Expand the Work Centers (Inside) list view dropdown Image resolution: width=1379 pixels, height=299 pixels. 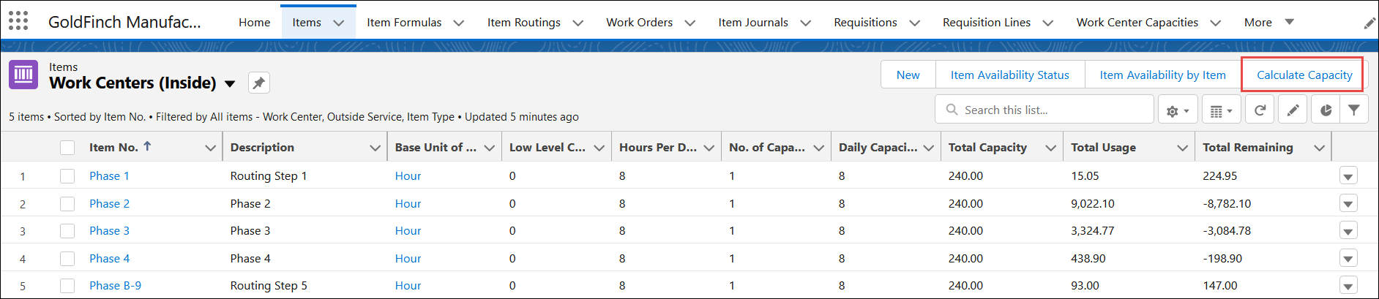230,83
